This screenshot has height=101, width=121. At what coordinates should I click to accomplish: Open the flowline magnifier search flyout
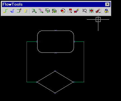(x=34, y=11)
